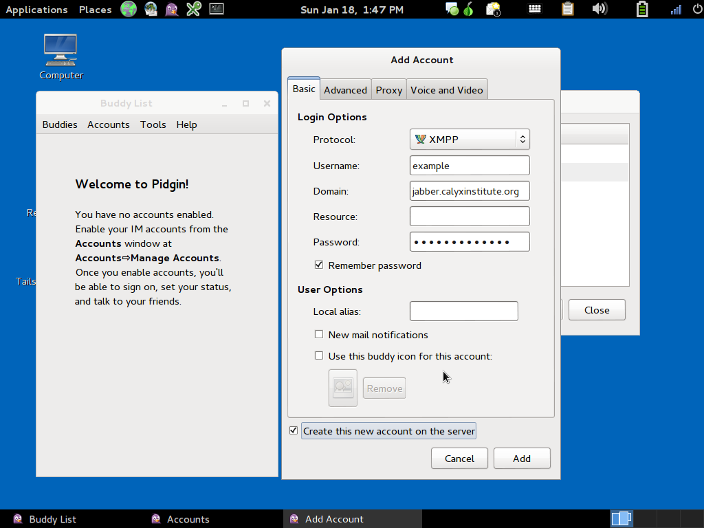Viewport: 704px width, 528px height.
Task: Click the Pidgin chat status tray icon
Action: 452,10
